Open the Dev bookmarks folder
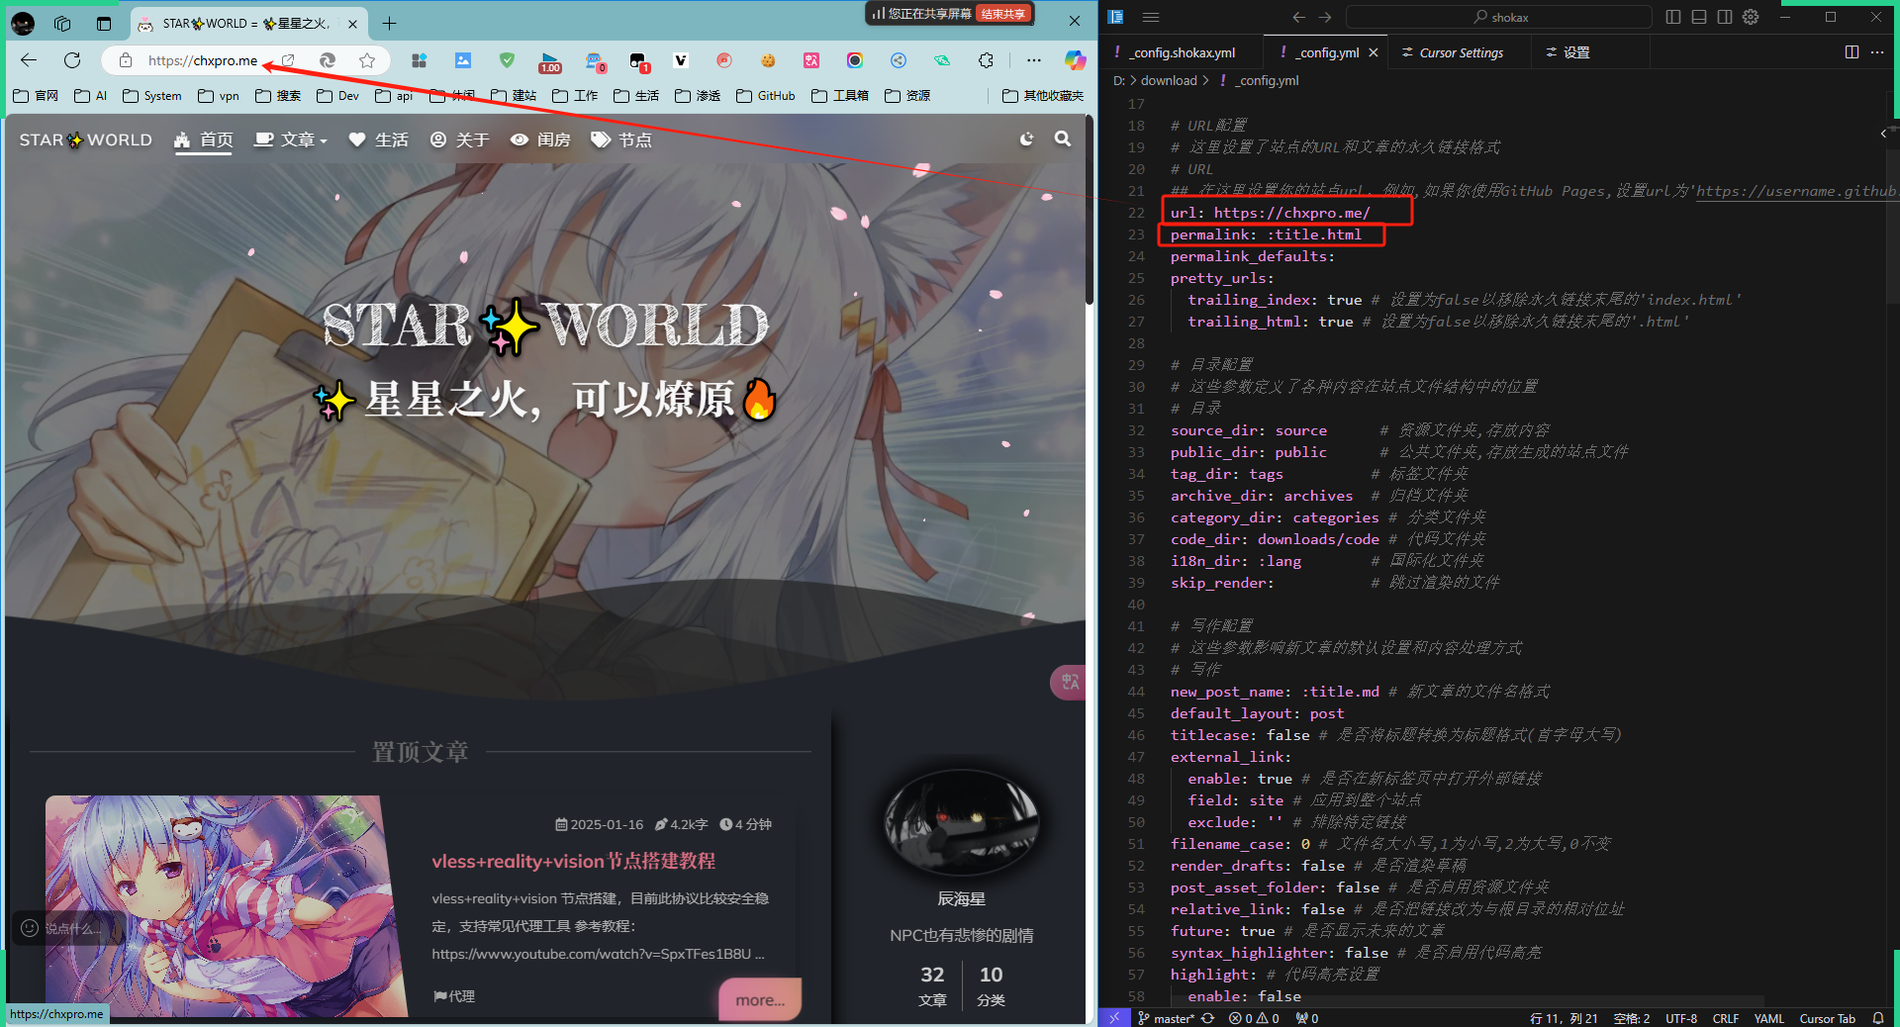 (337, 96)
